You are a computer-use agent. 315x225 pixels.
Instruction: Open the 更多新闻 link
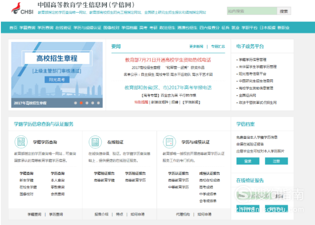coord(196,46)
